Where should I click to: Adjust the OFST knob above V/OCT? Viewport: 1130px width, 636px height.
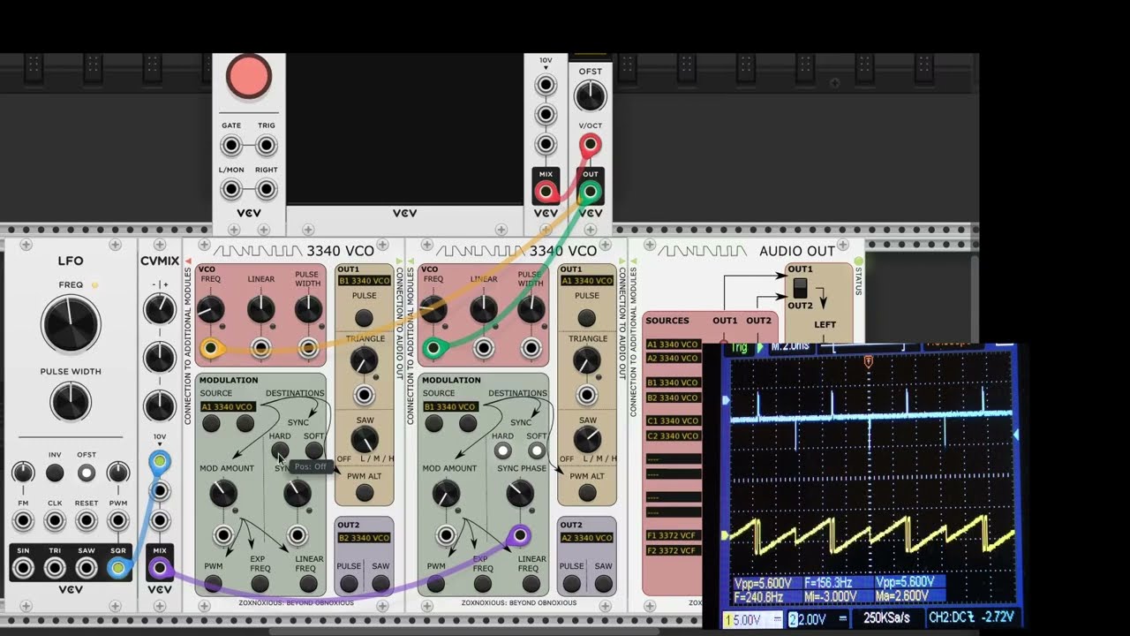tap(591, 96)
